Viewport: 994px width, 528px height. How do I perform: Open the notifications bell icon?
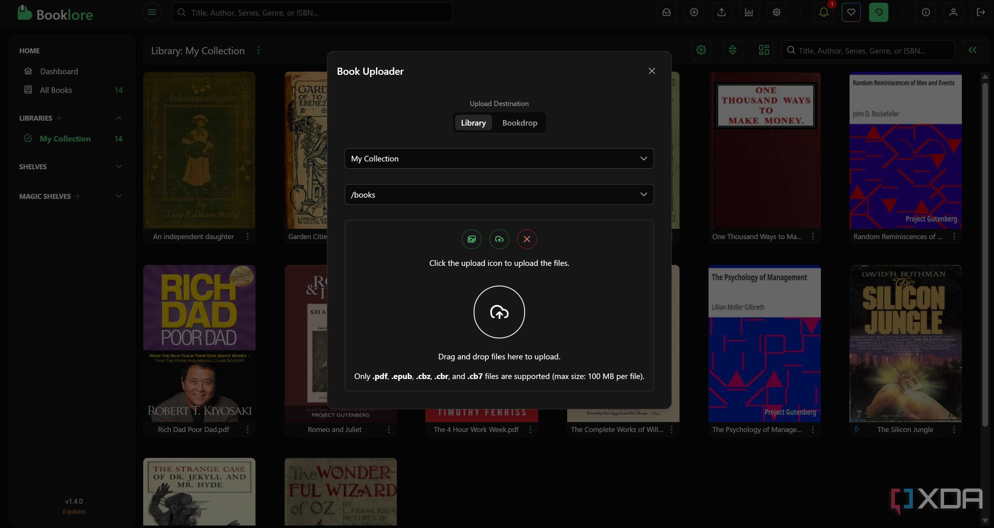823,12
